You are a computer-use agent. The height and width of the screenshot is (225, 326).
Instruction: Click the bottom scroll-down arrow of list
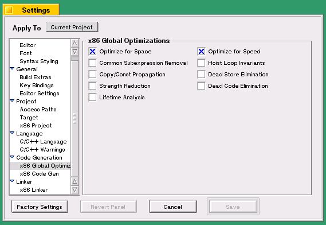coord(74,190)
